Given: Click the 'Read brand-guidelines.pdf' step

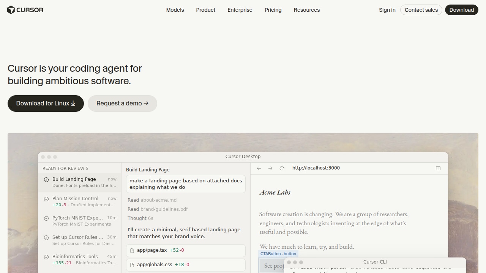Looking at the screenshot, I should click(158, 209).
